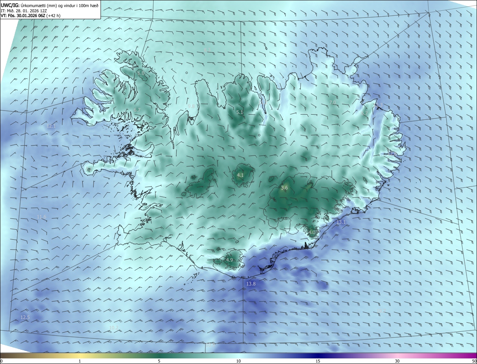Click the 0 tick on the color scale

click(1, 361)
